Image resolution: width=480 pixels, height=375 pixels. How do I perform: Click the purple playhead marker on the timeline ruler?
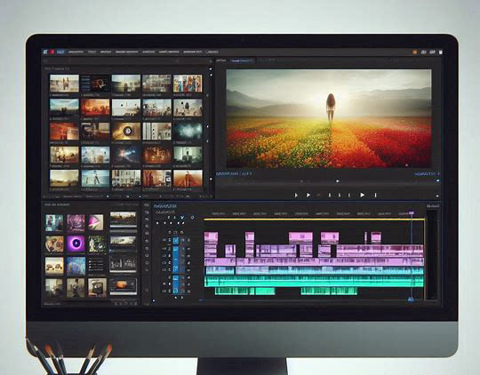[412, 212]
